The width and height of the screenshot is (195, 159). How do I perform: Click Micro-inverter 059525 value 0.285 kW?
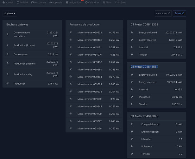coord(114,84)
